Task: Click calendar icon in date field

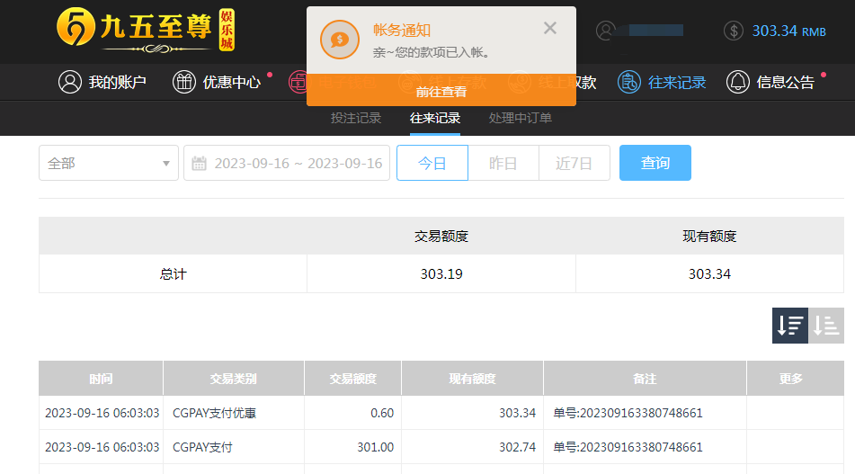Action: [x=199, y=163]
